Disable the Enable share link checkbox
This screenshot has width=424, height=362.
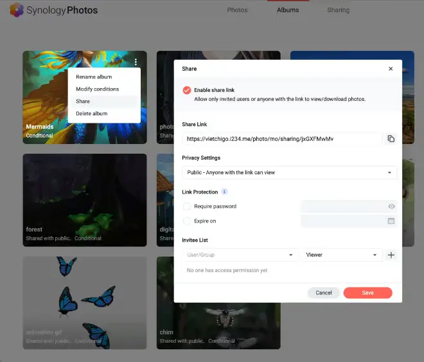[x=187, y=91]
